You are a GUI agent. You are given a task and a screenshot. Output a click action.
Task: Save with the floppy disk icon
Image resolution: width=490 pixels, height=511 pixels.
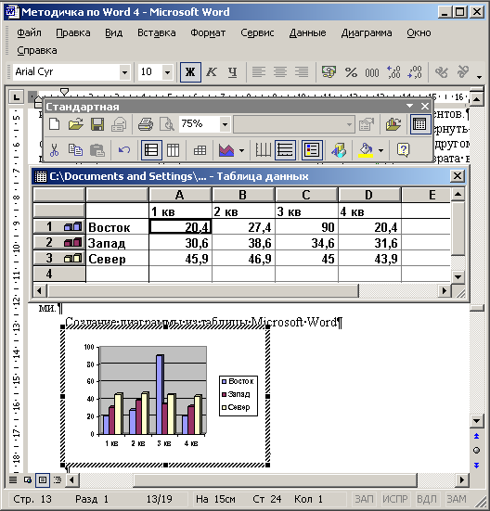pyautogui.click(x=97, y=124)
